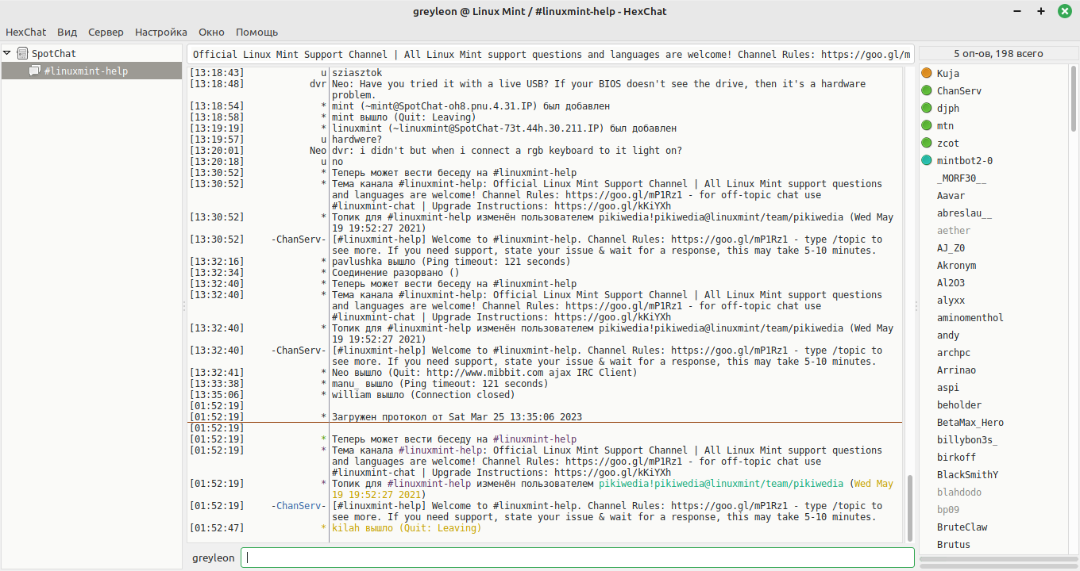This screenshot has width=1080, height=571.
Task: Click the blue -ChanServ- nick at 01:52:19
Action: click(299, 505)
